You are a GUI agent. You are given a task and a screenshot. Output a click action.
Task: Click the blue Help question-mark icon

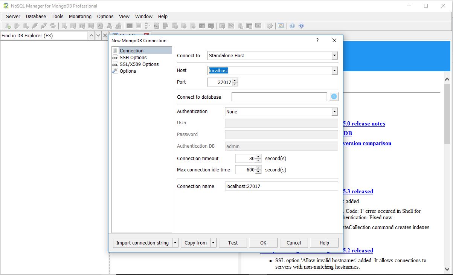292,25
